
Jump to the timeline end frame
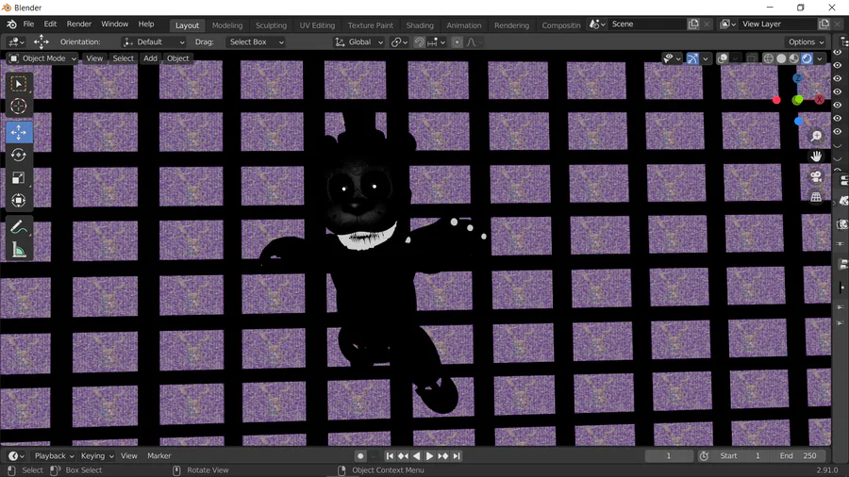[x=457, y=456]
